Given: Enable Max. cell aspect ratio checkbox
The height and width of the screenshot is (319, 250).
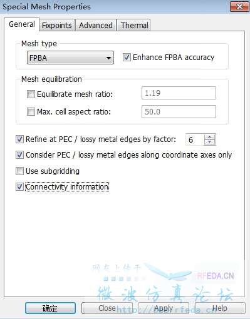Looking at the screenshot, I should (x=31, y=112).
